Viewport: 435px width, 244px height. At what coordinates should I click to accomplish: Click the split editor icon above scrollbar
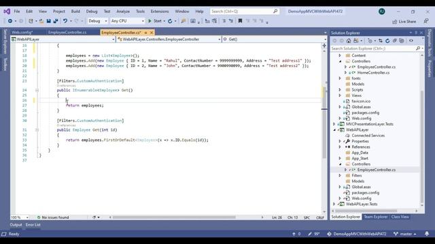(324, 45)
